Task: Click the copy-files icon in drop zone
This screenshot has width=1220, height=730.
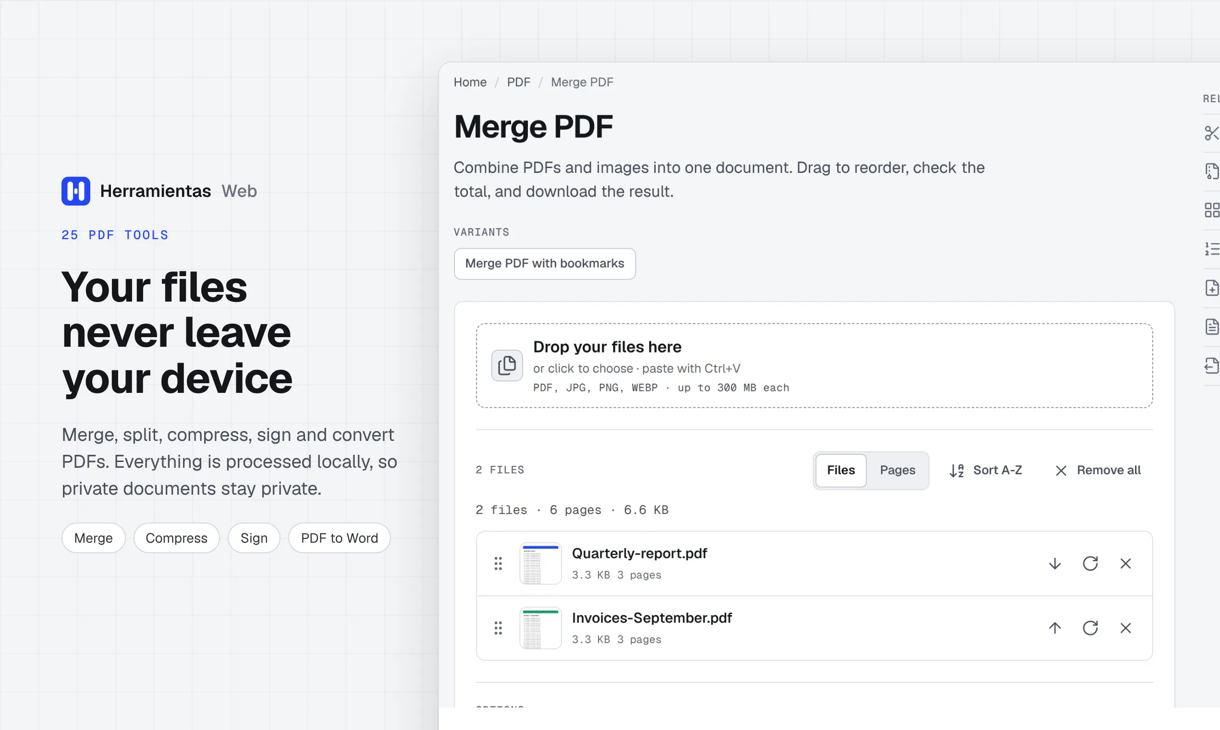Action: 507,365
